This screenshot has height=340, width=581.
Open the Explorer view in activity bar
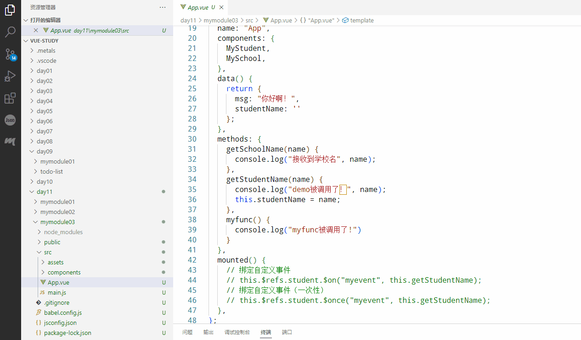[10, 10]
